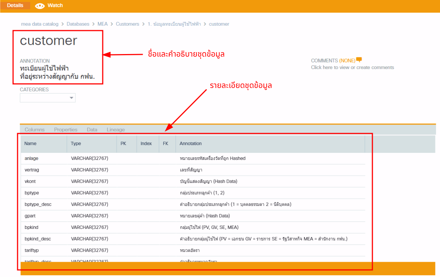The height and width of the screenshot is (277, 440).
Task: Click the orange comments speech bubble icon
Action: 359,60
